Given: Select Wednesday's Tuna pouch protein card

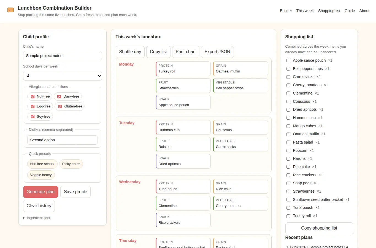Looking at the screenshot, I should tap(183, 186).
